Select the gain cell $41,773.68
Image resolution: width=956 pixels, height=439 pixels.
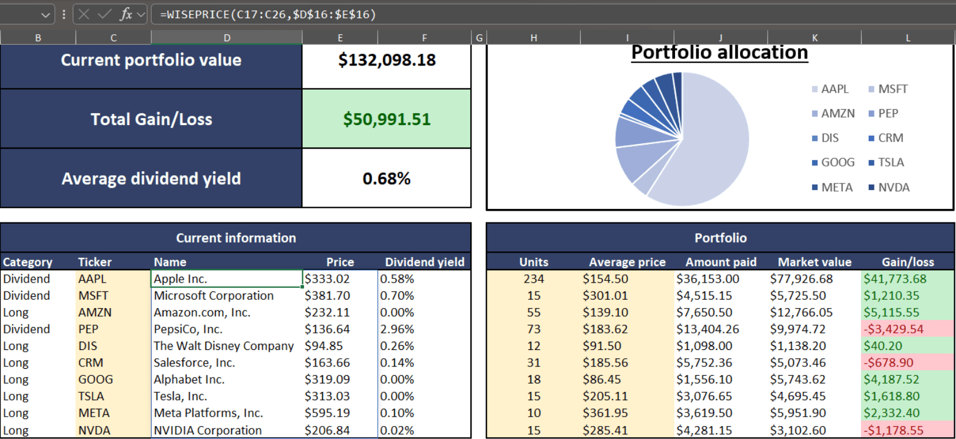(908, 279)
